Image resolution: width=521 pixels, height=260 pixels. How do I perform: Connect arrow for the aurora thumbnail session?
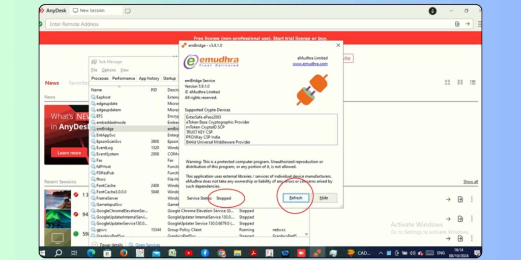tap(448, 219)
